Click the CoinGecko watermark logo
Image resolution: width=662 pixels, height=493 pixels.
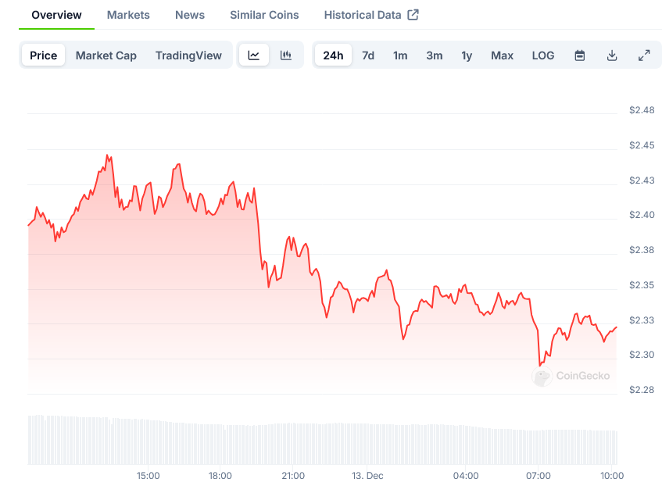pos(571,376)
